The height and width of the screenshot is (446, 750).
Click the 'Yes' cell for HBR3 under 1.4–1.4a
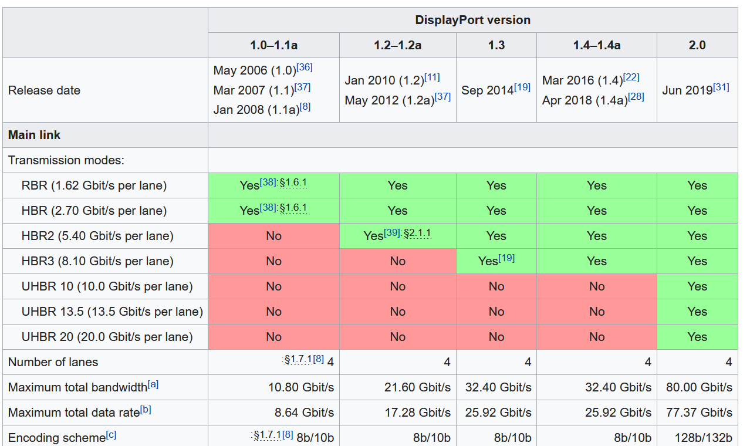click(597, 261)
